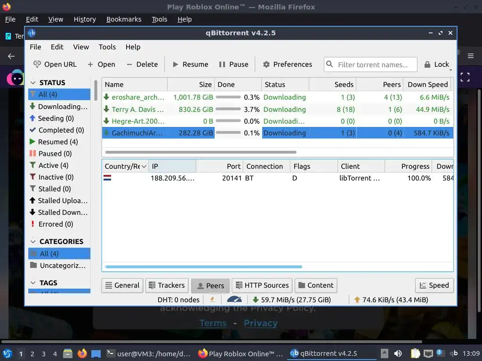Click the progress bar of Terry A. Davis torrent

(x=228, y=109)
